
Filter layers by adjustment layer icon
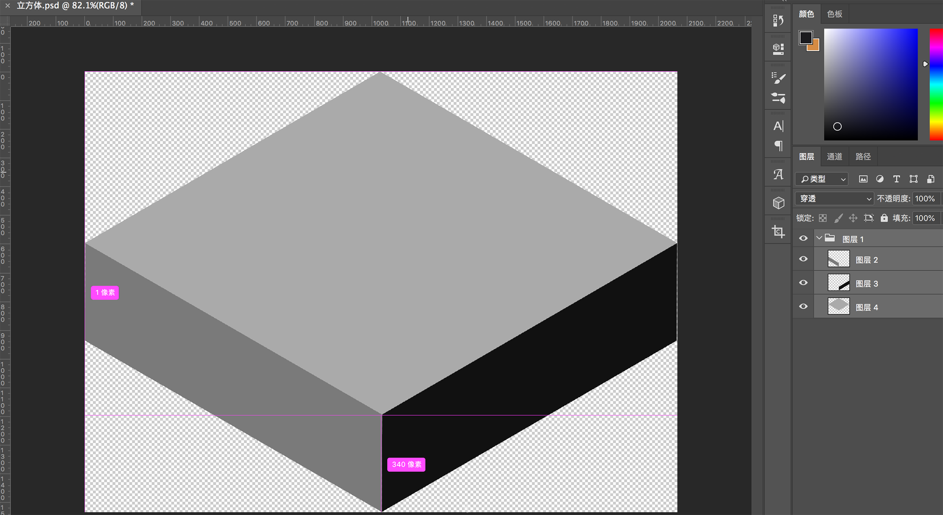[x=880, y=179]
